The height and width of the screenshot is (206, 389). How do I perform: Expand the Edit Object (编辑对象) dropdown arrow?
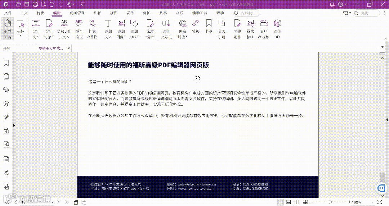[x=53, y=37]
